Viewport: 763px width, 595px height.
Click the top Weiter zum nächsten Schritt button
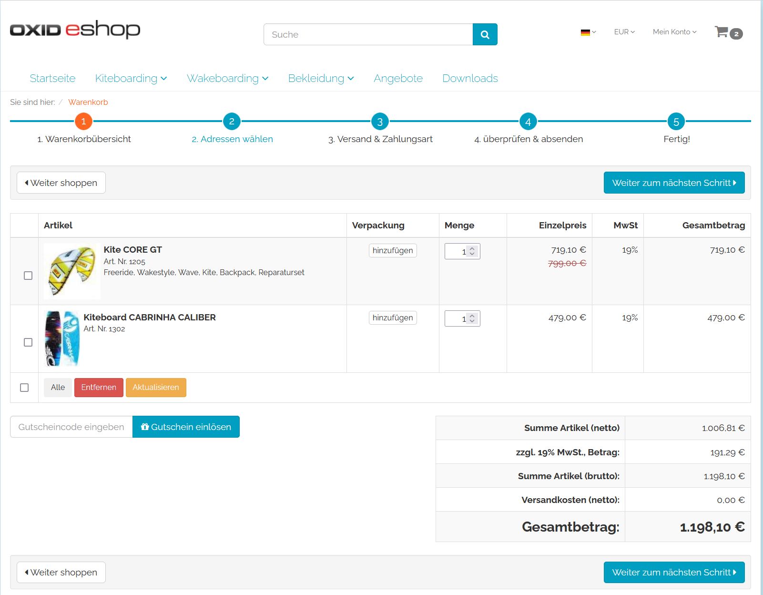pos(674,183)
